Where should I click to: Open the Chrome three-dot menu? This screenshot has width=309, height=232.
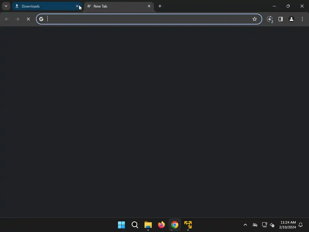[x=302, y=19]
